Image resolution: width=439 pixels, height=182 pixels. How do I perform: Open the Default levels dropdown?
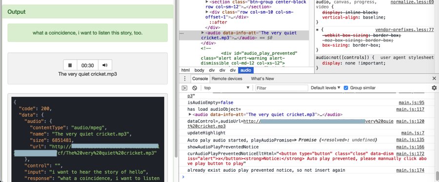(326, 88)
